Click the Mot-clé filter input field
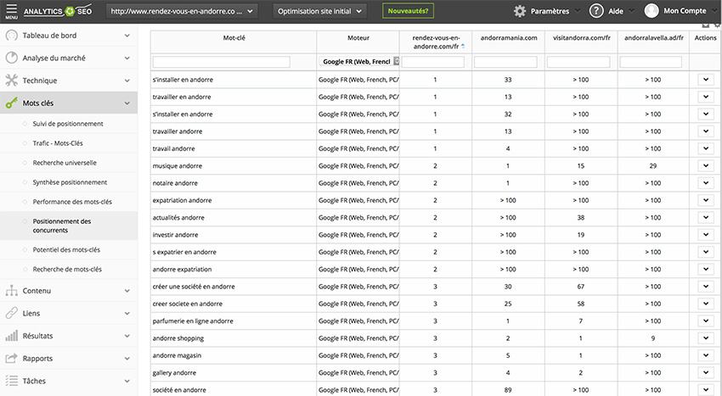The image size is (722, 396). tap(221, 62)
